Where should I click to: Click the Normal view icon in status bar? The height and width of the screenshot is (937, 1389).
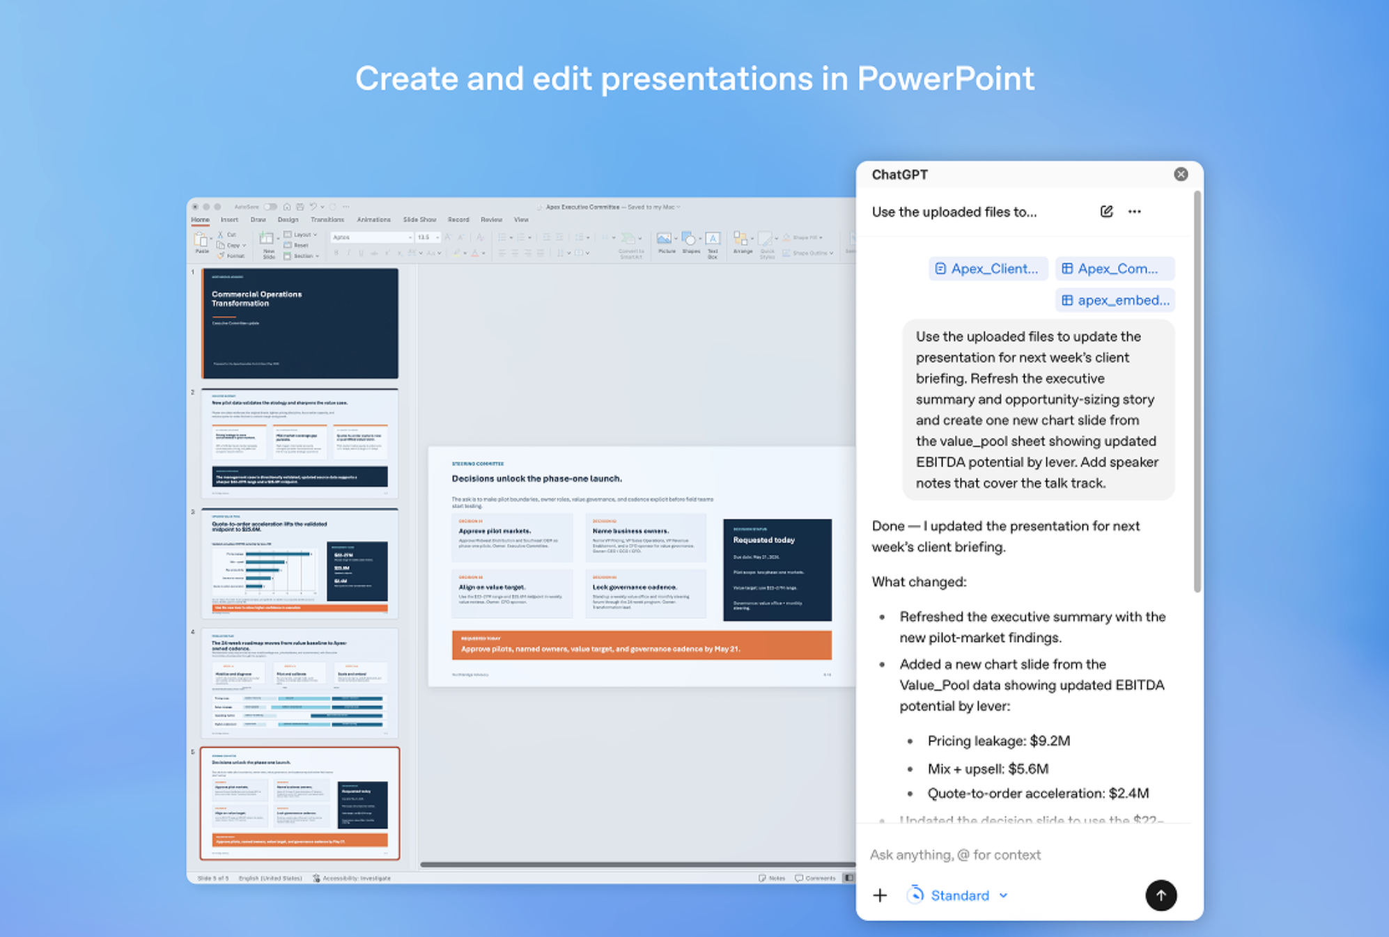(x=848, y=878)
